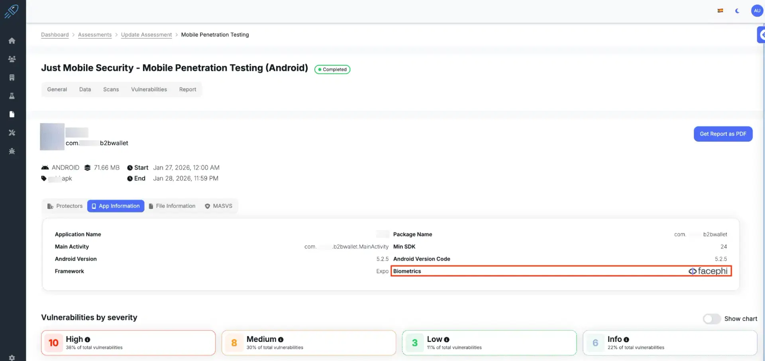Follow the Update Assessment breadcrumb link
The width and height of the screenshot is (765, 361).
[147, 35]
